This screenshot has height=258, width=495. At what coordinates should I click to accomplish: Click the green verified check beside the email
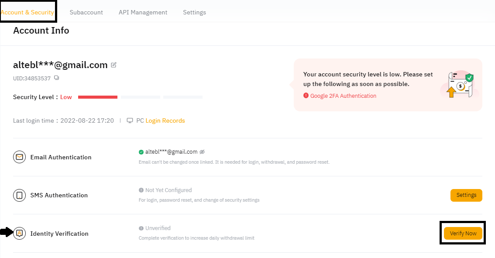141,152
